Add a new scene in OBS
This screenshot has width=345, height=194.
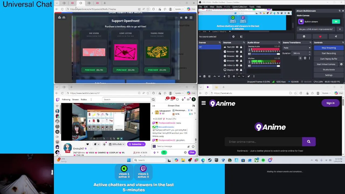pyautogui.click(x=200, y=77)
